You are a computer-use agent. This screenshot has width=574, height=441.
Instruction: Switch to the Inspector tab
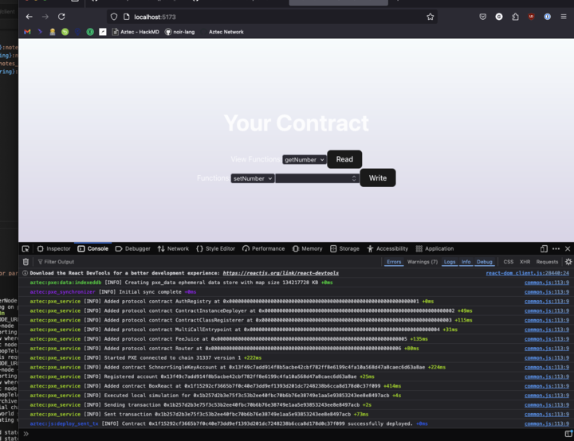(x=54, y=248)
